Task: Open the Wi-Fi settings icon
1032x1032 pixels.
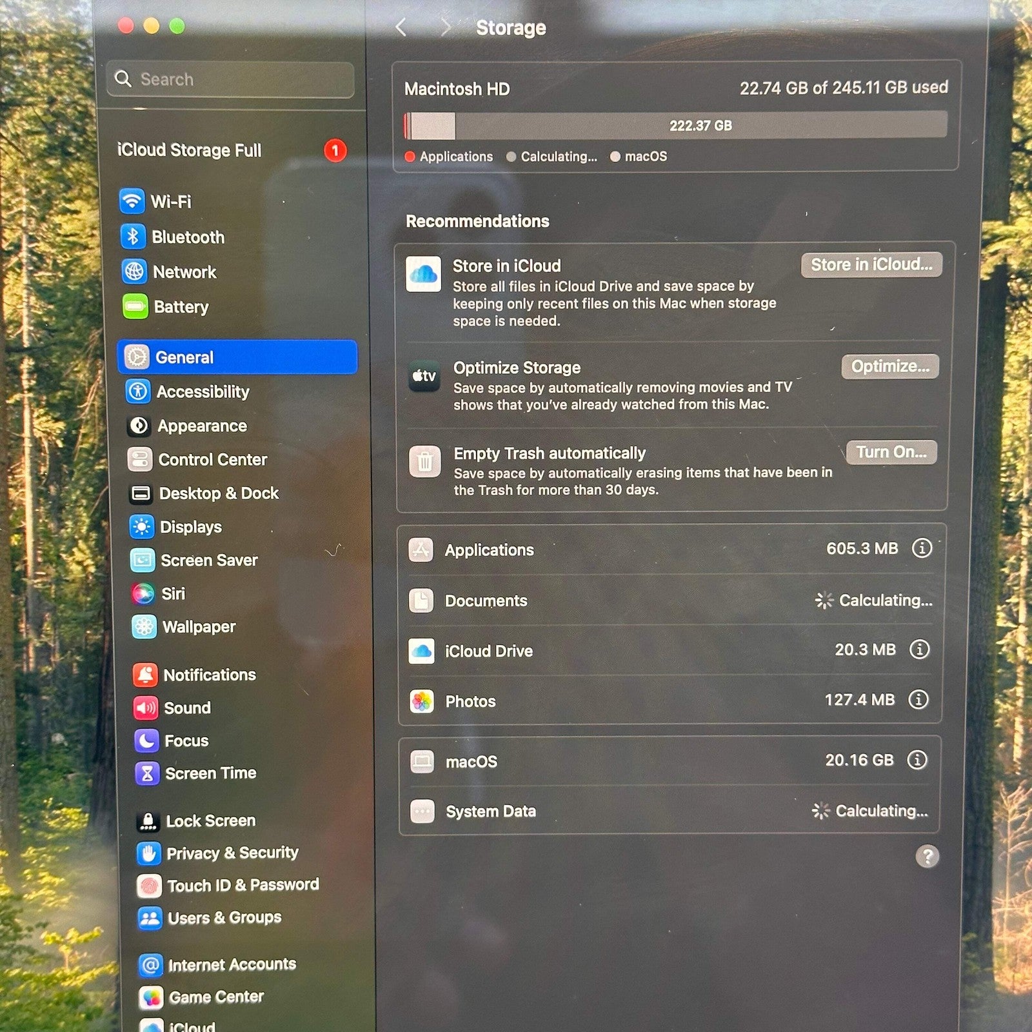Action: point(132,201)
